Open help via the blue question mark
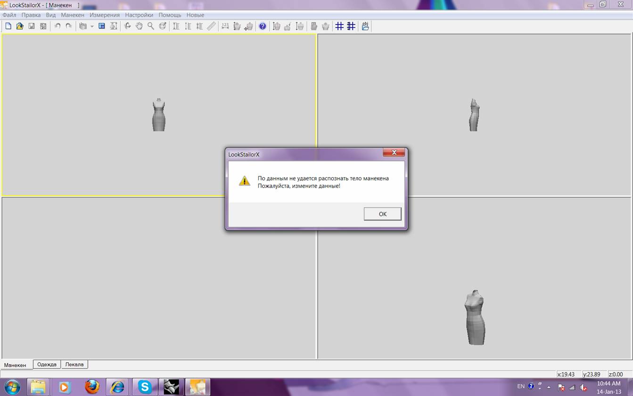This screenshot has width=633, height=396. 263,26
